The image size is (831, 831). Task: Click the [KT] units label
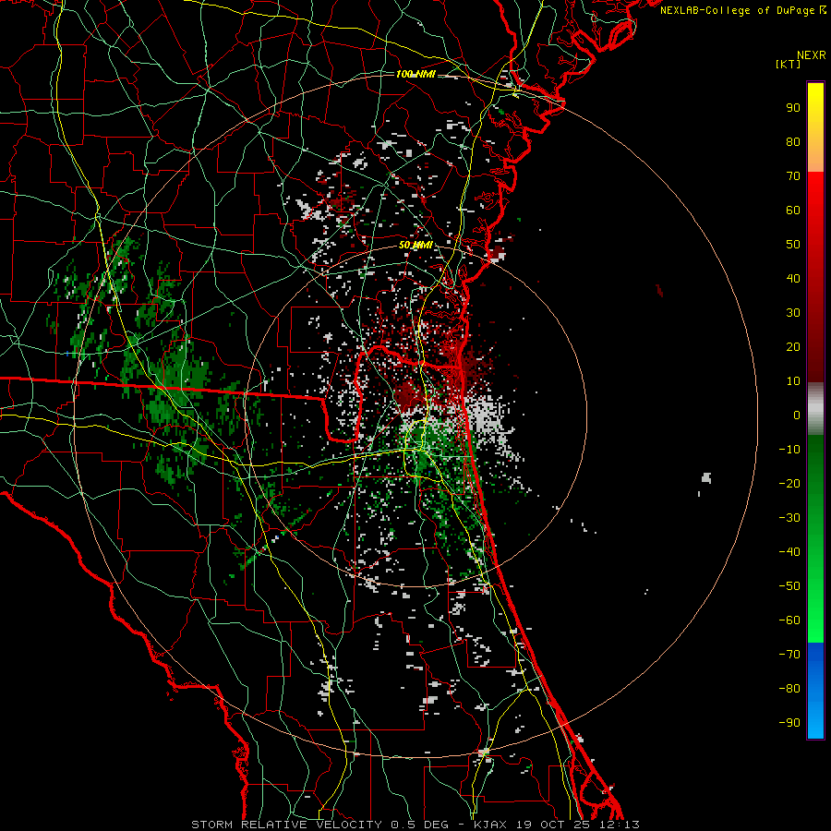(x=789, y=64)
